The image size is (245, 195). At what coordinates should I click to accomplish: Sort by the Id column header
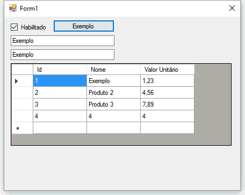point(60,70)
